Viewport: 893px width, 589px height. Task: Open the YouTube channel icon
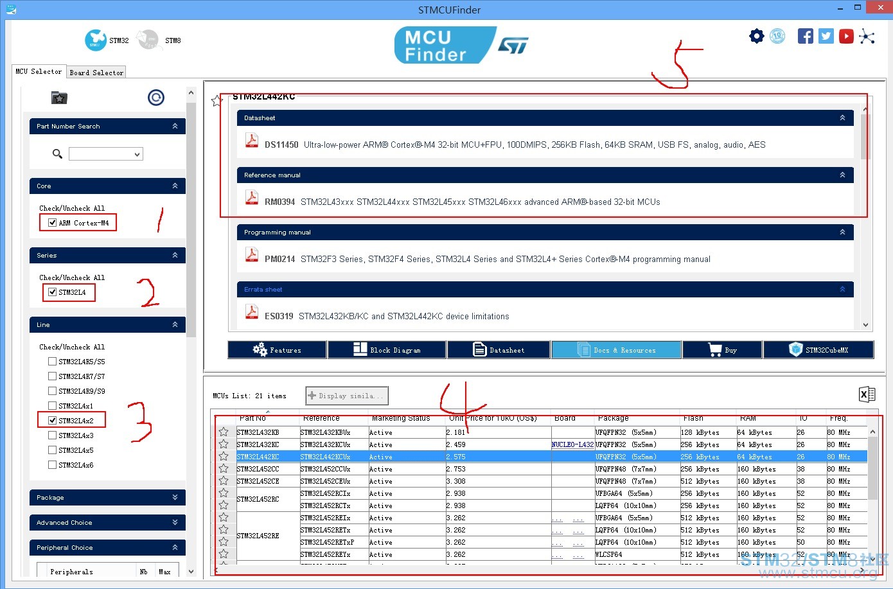tap(847, 36)
